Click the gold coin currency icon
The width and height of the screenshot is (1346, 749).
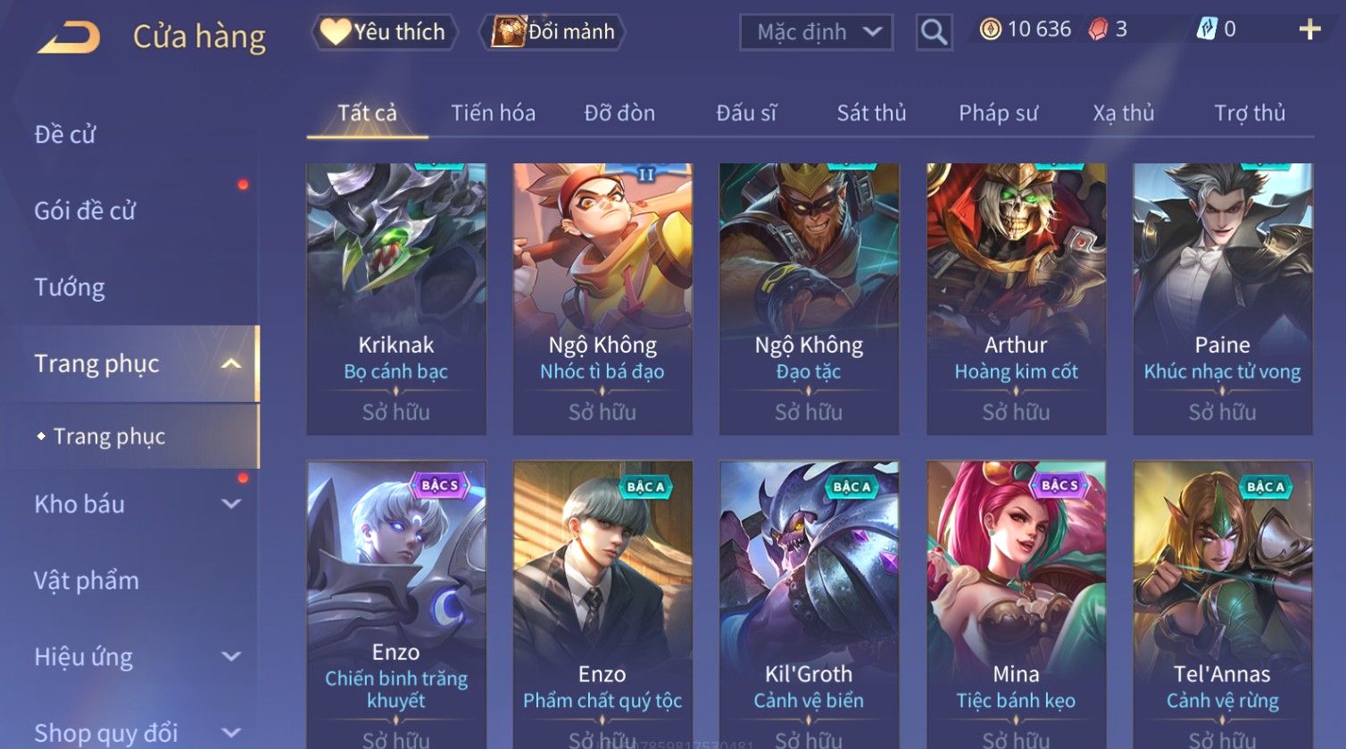pos(990,29)
